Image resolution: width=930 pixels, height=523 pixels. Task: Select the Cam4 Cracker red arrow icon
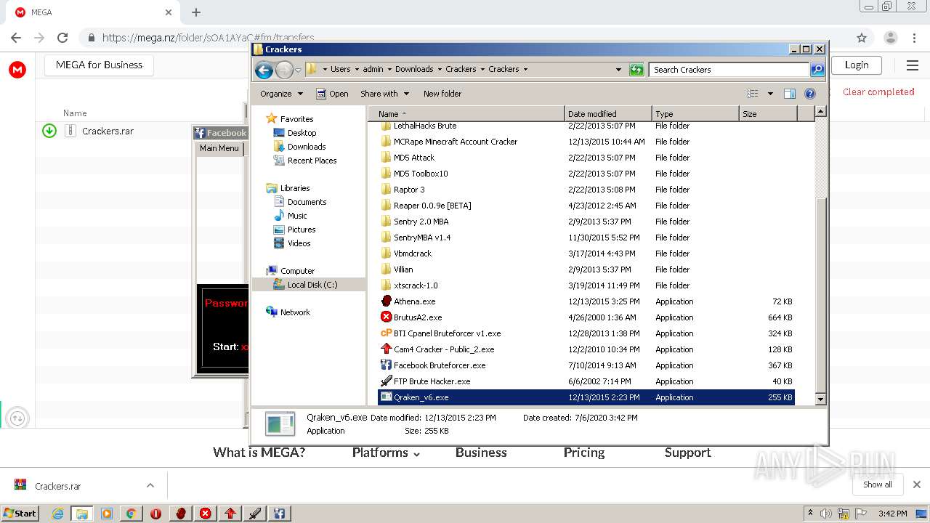coord(387,349)
